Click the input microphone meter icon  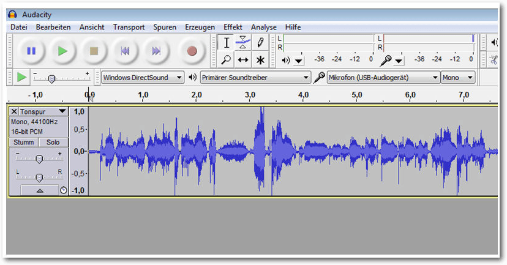(x=386, y=60)
